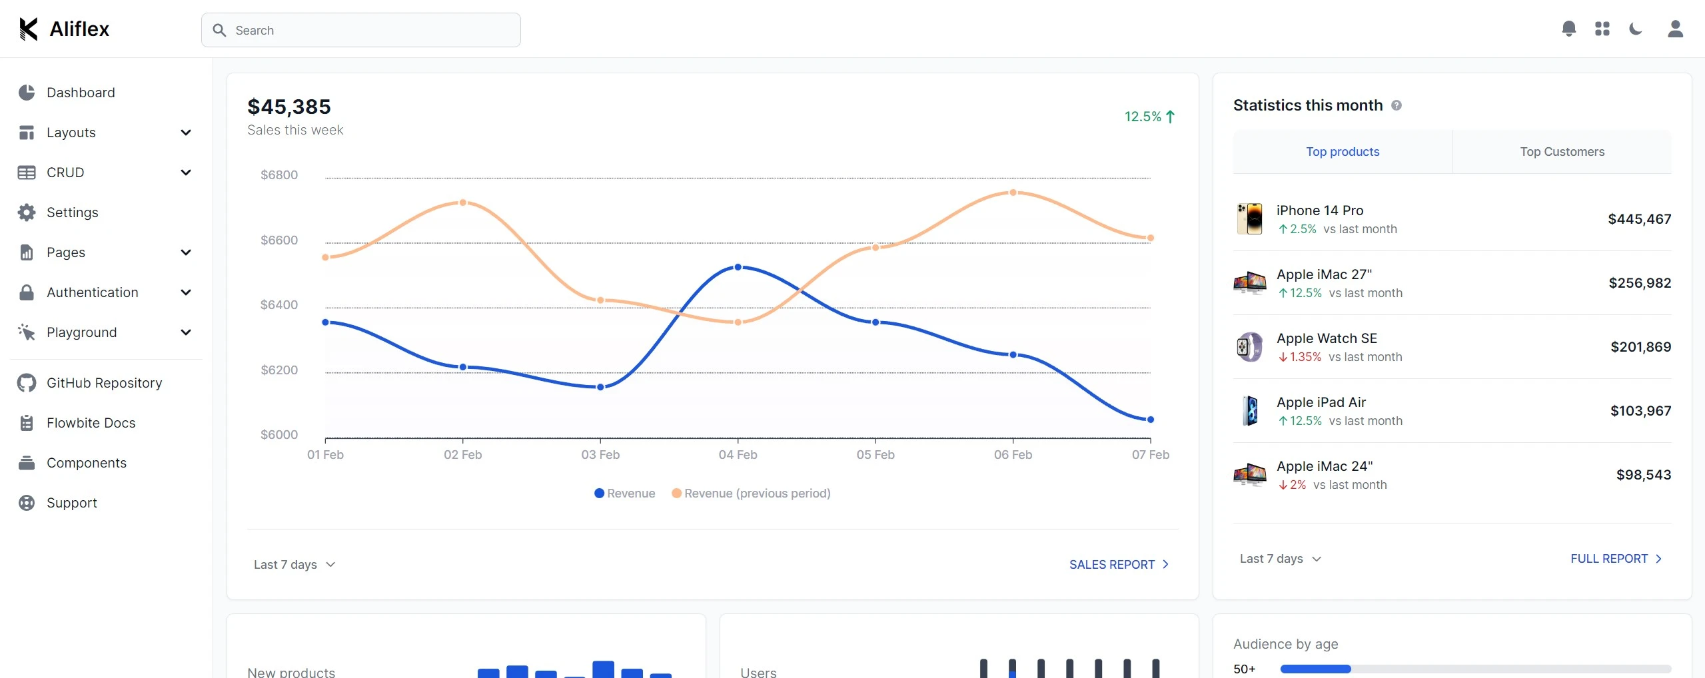Click the Pages document icon
1705x678 pixels.
coord(27,252)
